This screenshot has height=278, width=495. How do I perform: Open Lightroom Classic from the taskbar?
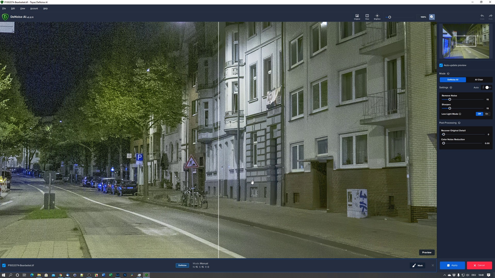[118, 275]
